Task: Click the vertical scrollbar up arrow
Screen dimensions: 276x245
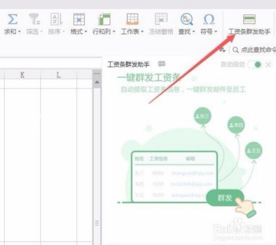Action: 97,82
